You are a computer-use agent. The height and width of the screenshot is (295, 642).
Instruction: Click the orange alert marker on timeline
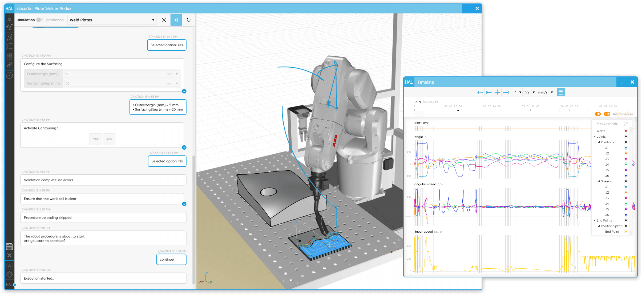598,114
